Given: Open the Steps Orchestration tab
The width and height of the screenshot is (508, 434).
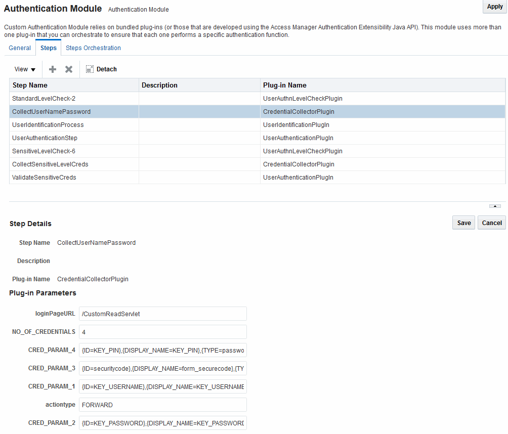Looking at the screenshot, I should [93, 48].
